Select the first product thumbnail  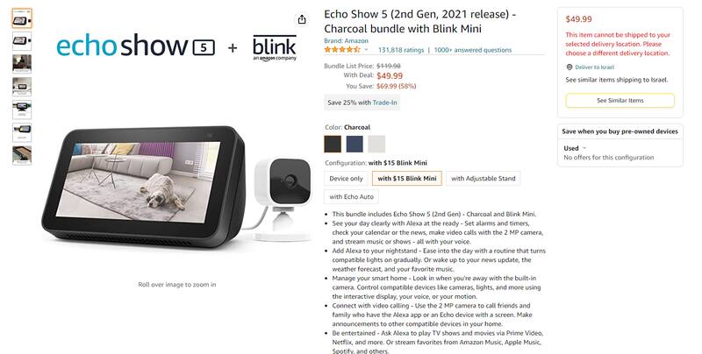click(22, 18)
